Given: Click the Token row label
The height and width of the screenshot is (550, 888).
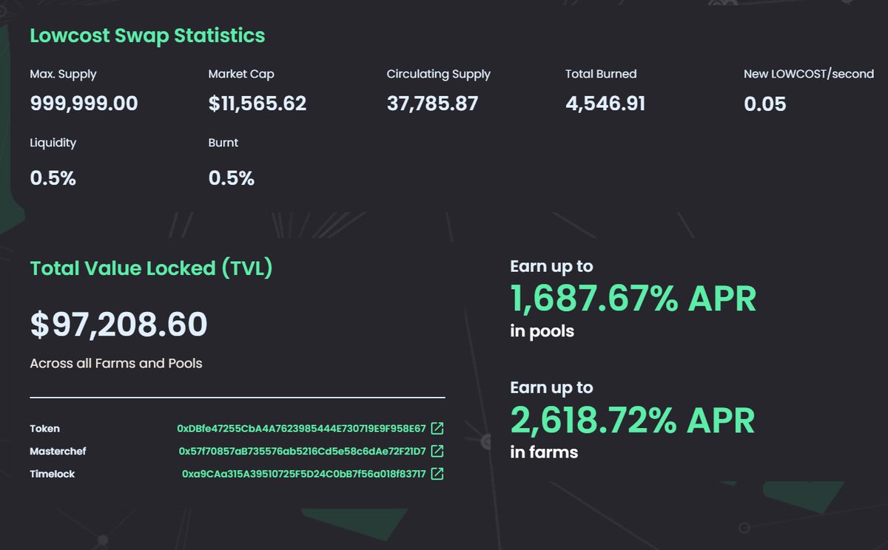Looking at the screenshot, I should pyautogui.click(x=45, y=429).
